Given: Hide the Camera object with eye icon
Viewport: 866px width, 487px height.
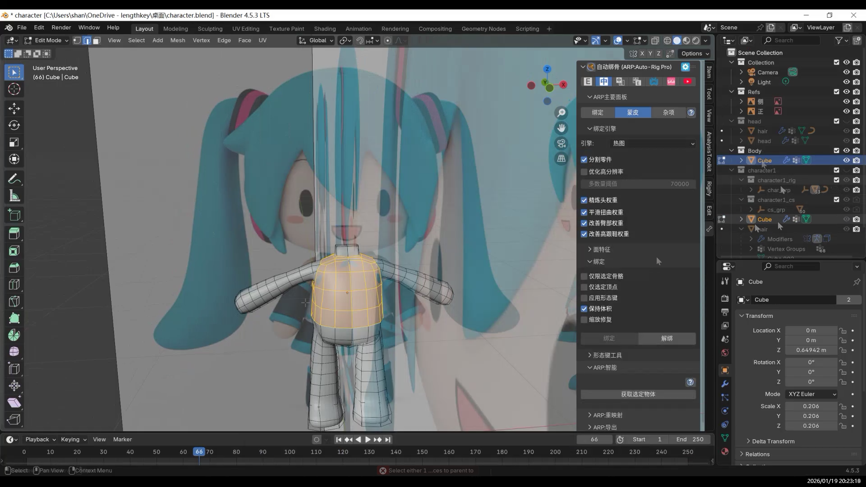Looking at the screenshot, I should coord(846,72).
